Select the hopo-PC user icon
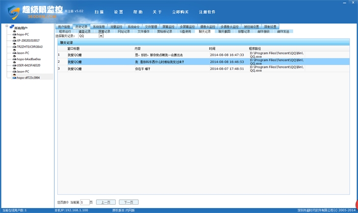This screenshot has height=213, width=358. click(14, 33)
